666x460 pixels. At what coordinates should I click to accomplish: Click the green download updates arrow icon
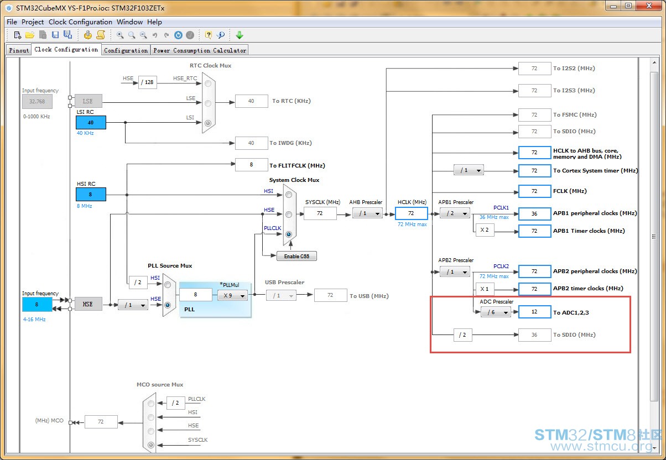point(240,35)
